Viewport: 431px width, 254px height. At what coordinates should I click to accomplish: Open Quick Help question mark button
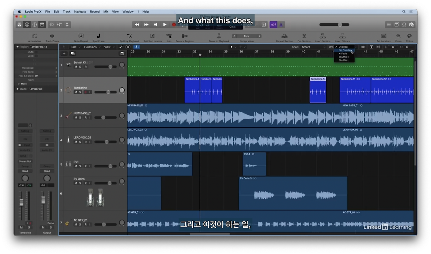point(34,25)
